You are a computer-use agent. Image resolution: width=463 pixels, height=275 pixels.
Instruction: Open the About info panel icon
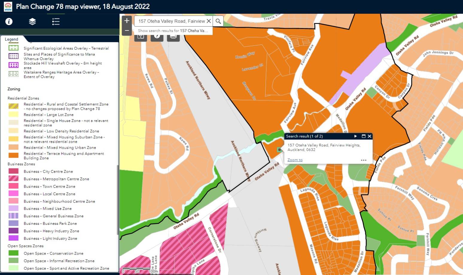9,22
